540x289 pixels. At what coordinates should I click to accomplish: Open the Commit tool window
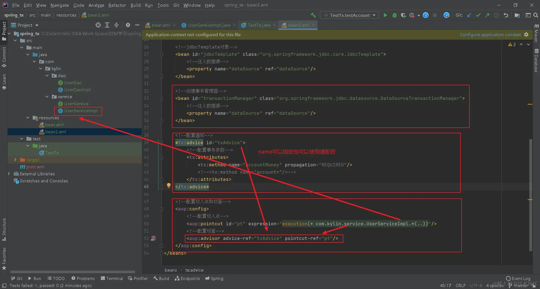coord(4,57)
